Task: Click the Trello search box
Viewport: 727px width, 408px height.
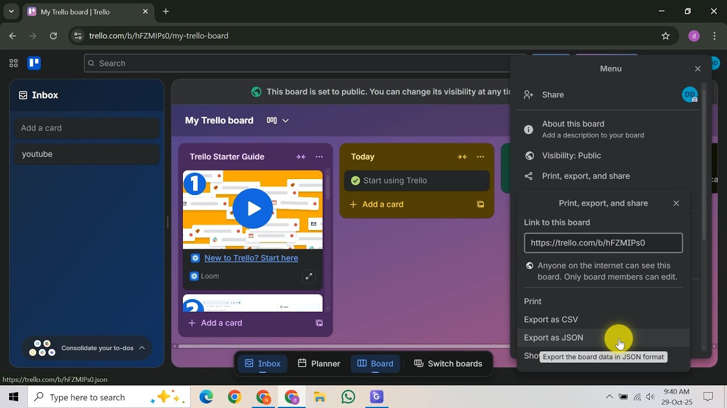Action: tap(304, 63)
